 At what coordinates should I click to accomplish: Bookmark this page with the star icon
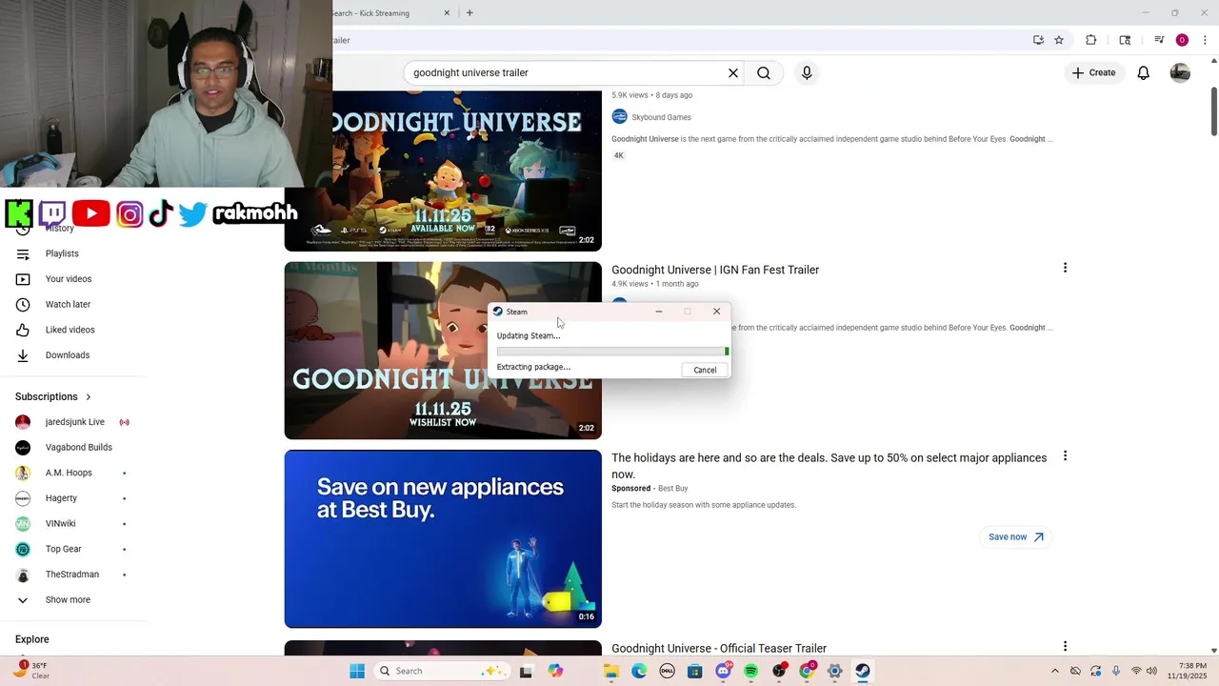point(1059,40)
